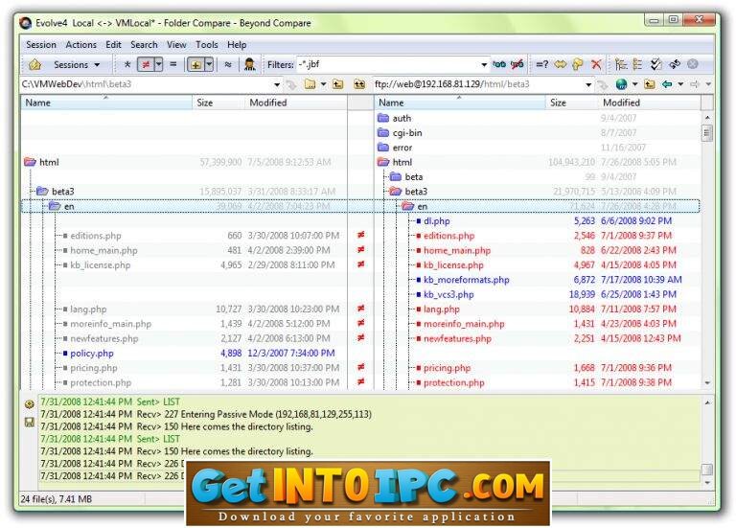This screenshot has height=528, width=736.
Task: Open the Session menu
Action: (41, 45)
